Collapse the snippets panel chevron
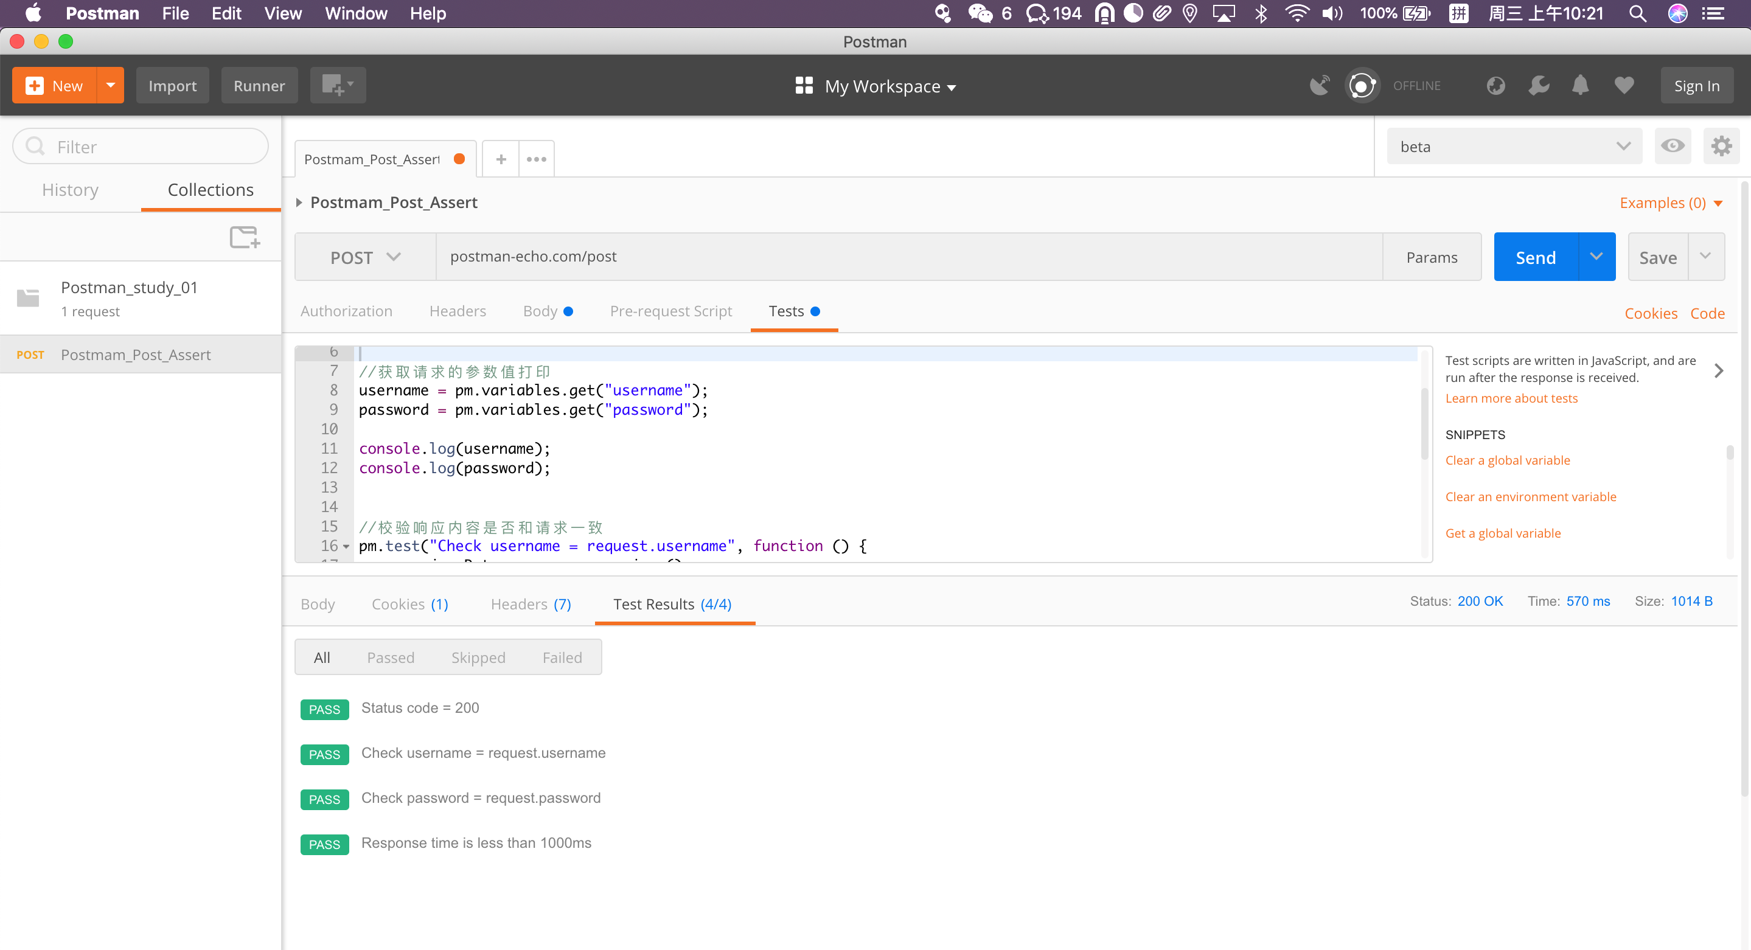 1718,370
